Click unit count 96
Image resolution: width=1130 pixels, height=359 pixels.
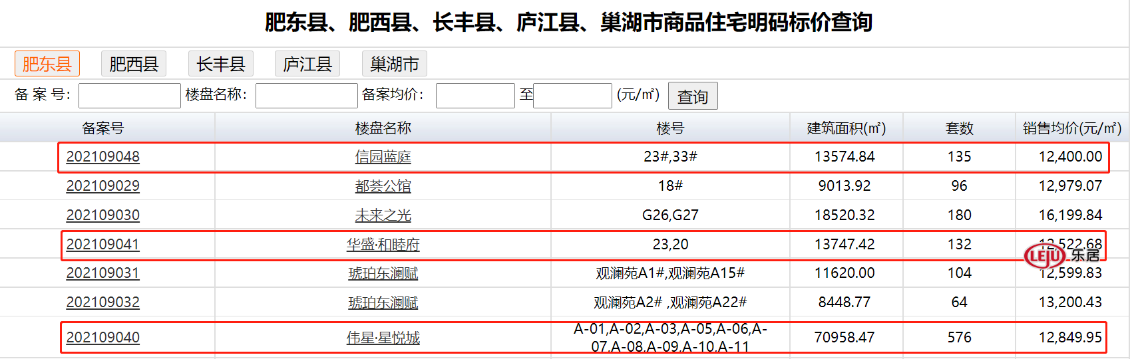tap(960, 186)
